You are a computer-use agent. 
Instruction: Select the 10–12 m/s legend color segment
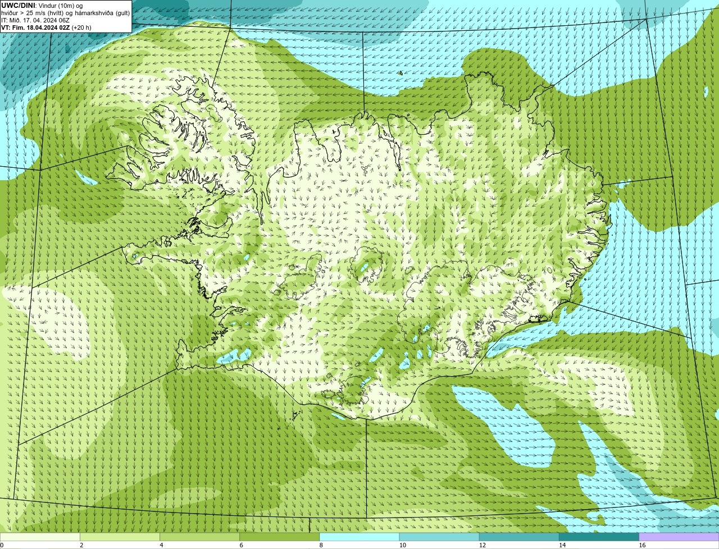[439, 537]
